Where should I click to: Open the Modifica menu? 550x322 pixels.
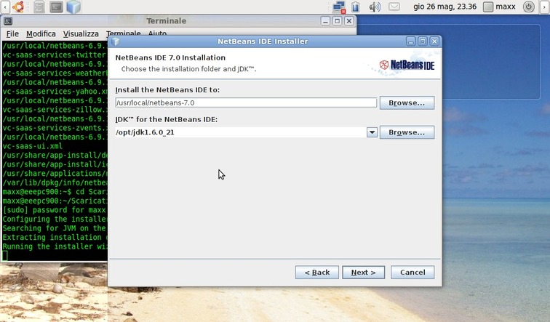tap(41, 34)
